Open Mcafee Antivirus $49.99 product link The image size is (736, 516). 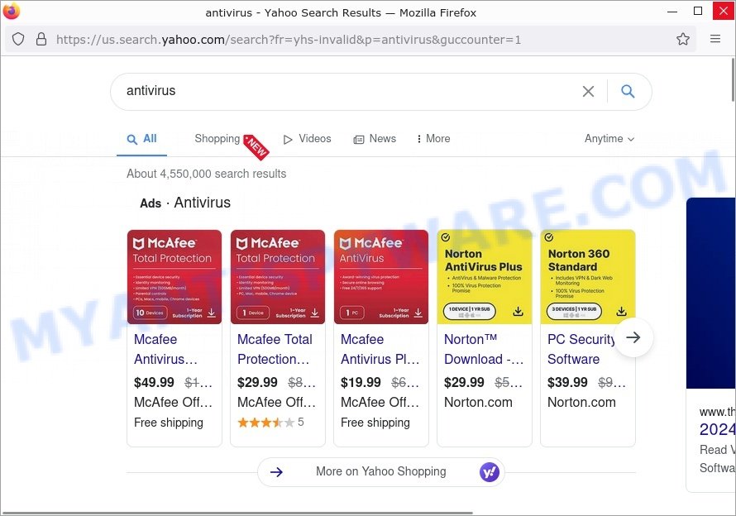click(x=165, y=349)
